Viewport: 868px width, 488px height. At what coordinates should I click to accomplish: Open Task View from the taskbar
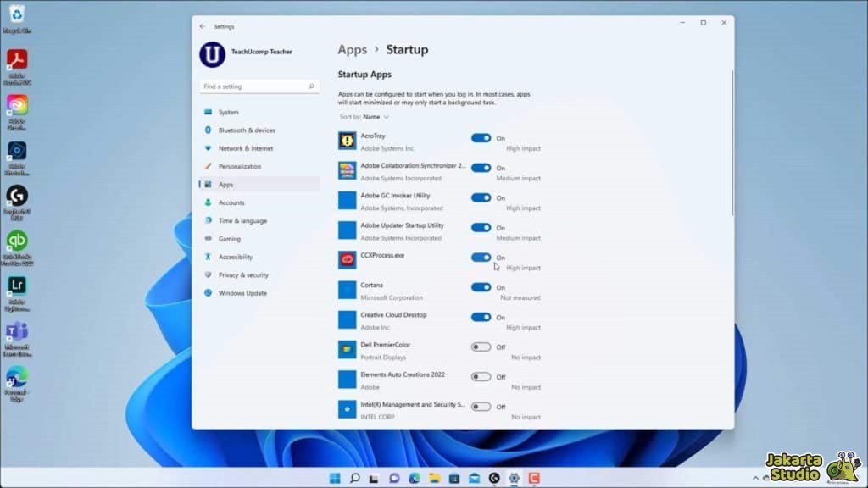click(x=374, y=478)
